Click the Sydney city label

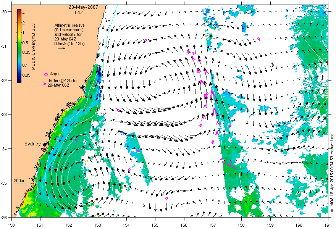click(32, 144)
